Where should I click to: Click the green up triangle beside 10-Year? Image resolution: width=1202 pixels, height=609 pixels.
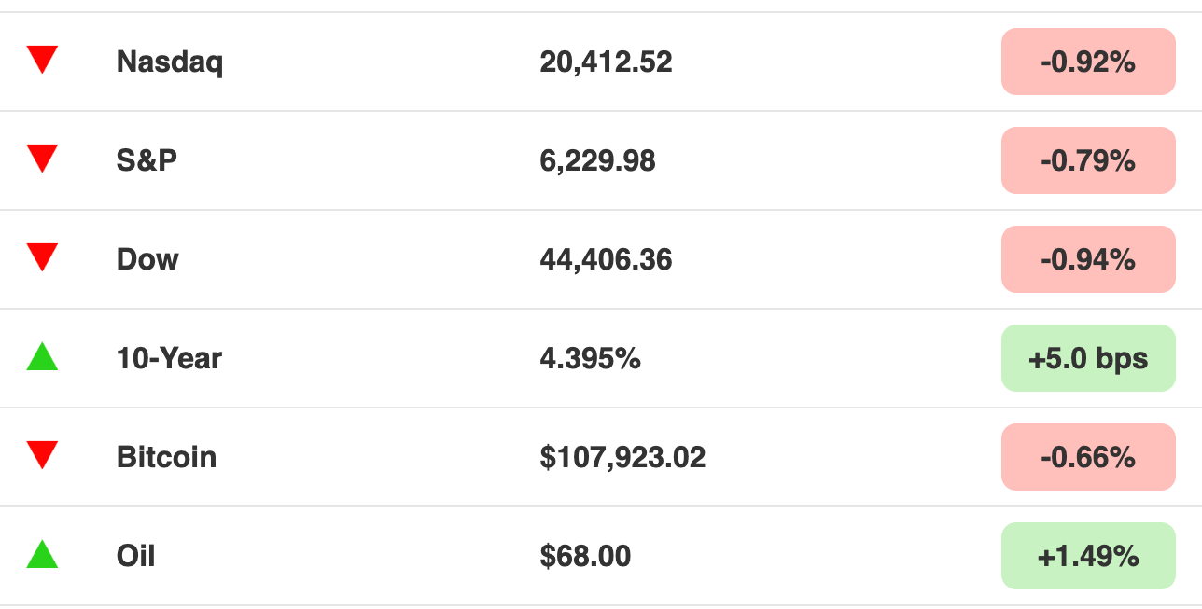tap(42, 356)
